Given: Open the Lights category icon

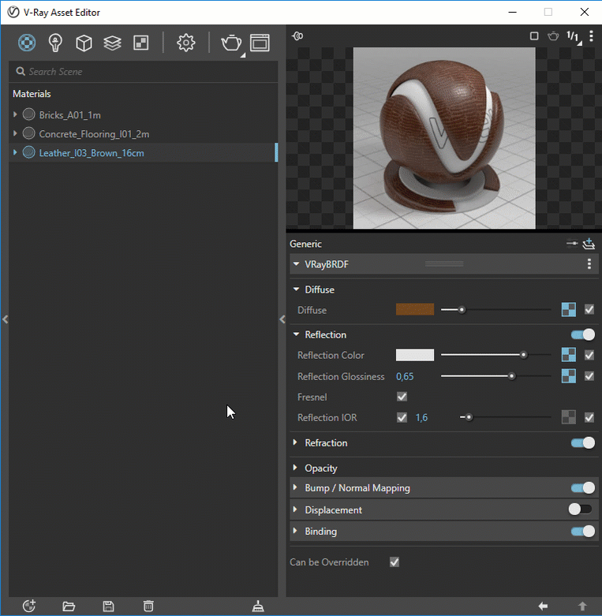Looking at the screenshot, I should point(55,43).
